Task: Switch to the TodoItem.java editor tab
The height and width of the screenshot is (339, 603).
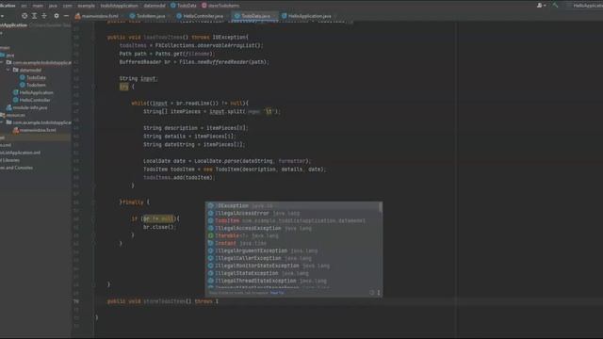Action: (x=148, y=16)
